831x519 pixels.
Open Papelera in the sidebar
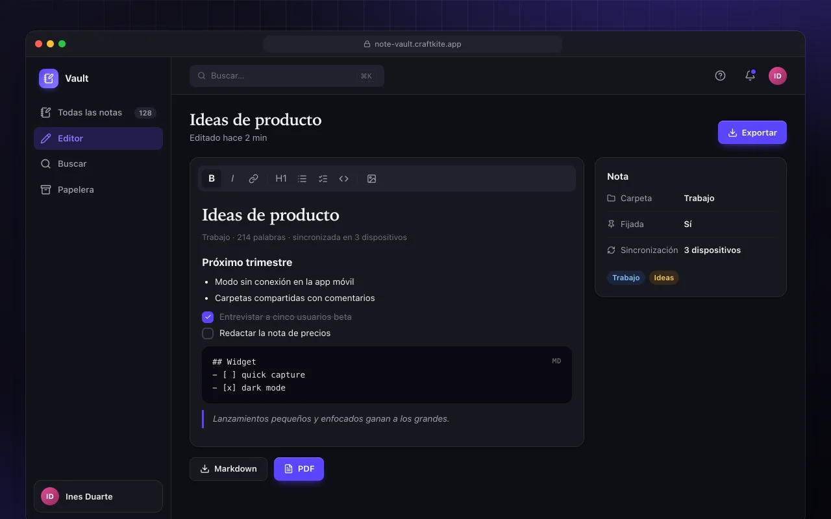98,189
